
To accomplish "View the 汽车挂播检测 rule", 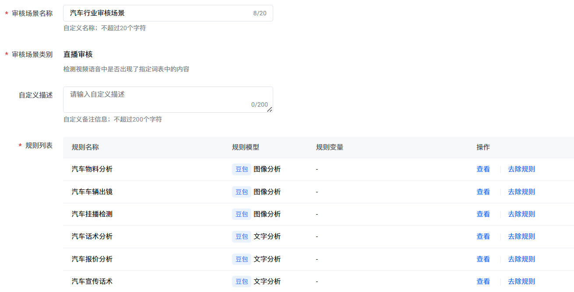I will 483,214.
